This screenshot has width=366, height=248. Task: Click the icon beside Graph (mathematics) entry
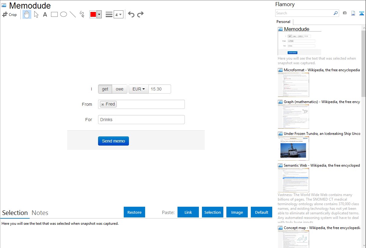pos(280,102)
